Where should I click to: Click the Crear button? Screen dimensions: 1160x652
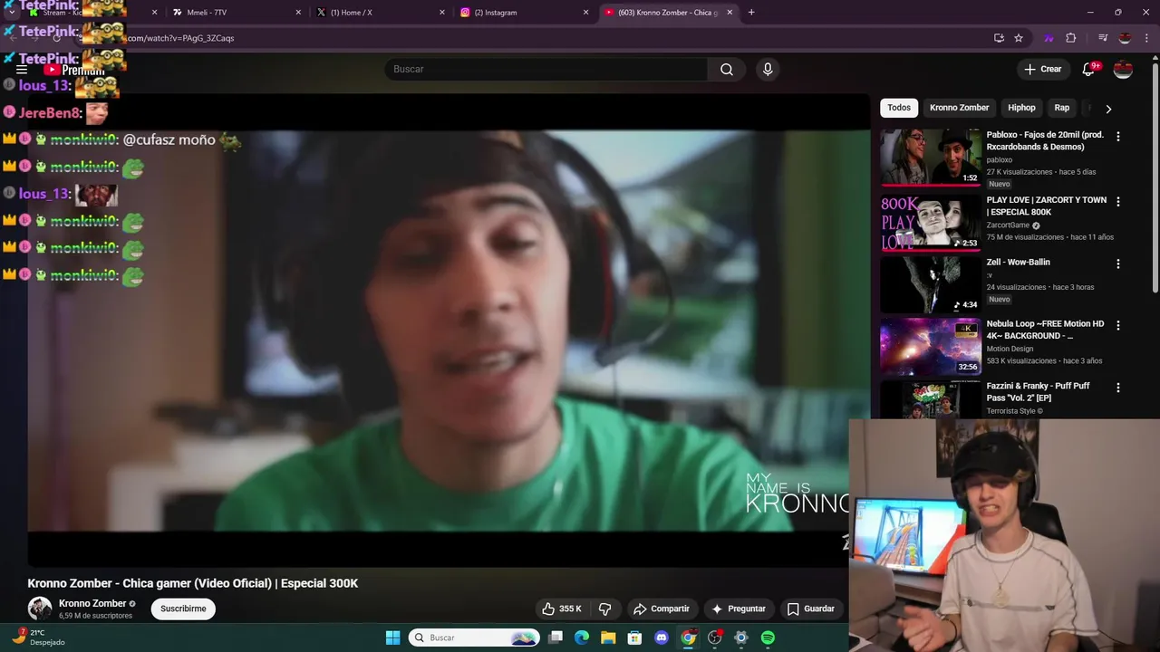click(x=1042, y=69)
